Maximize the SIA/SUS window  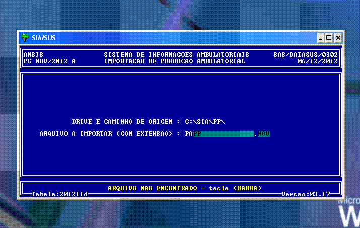329,38
